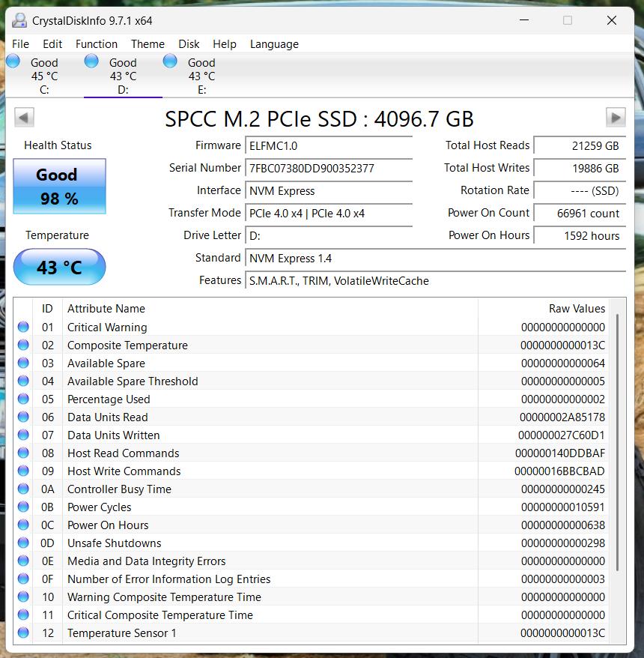Click status orb of Percentage Used row
Screen dimensions: 644x658
[x=23, y=399]
